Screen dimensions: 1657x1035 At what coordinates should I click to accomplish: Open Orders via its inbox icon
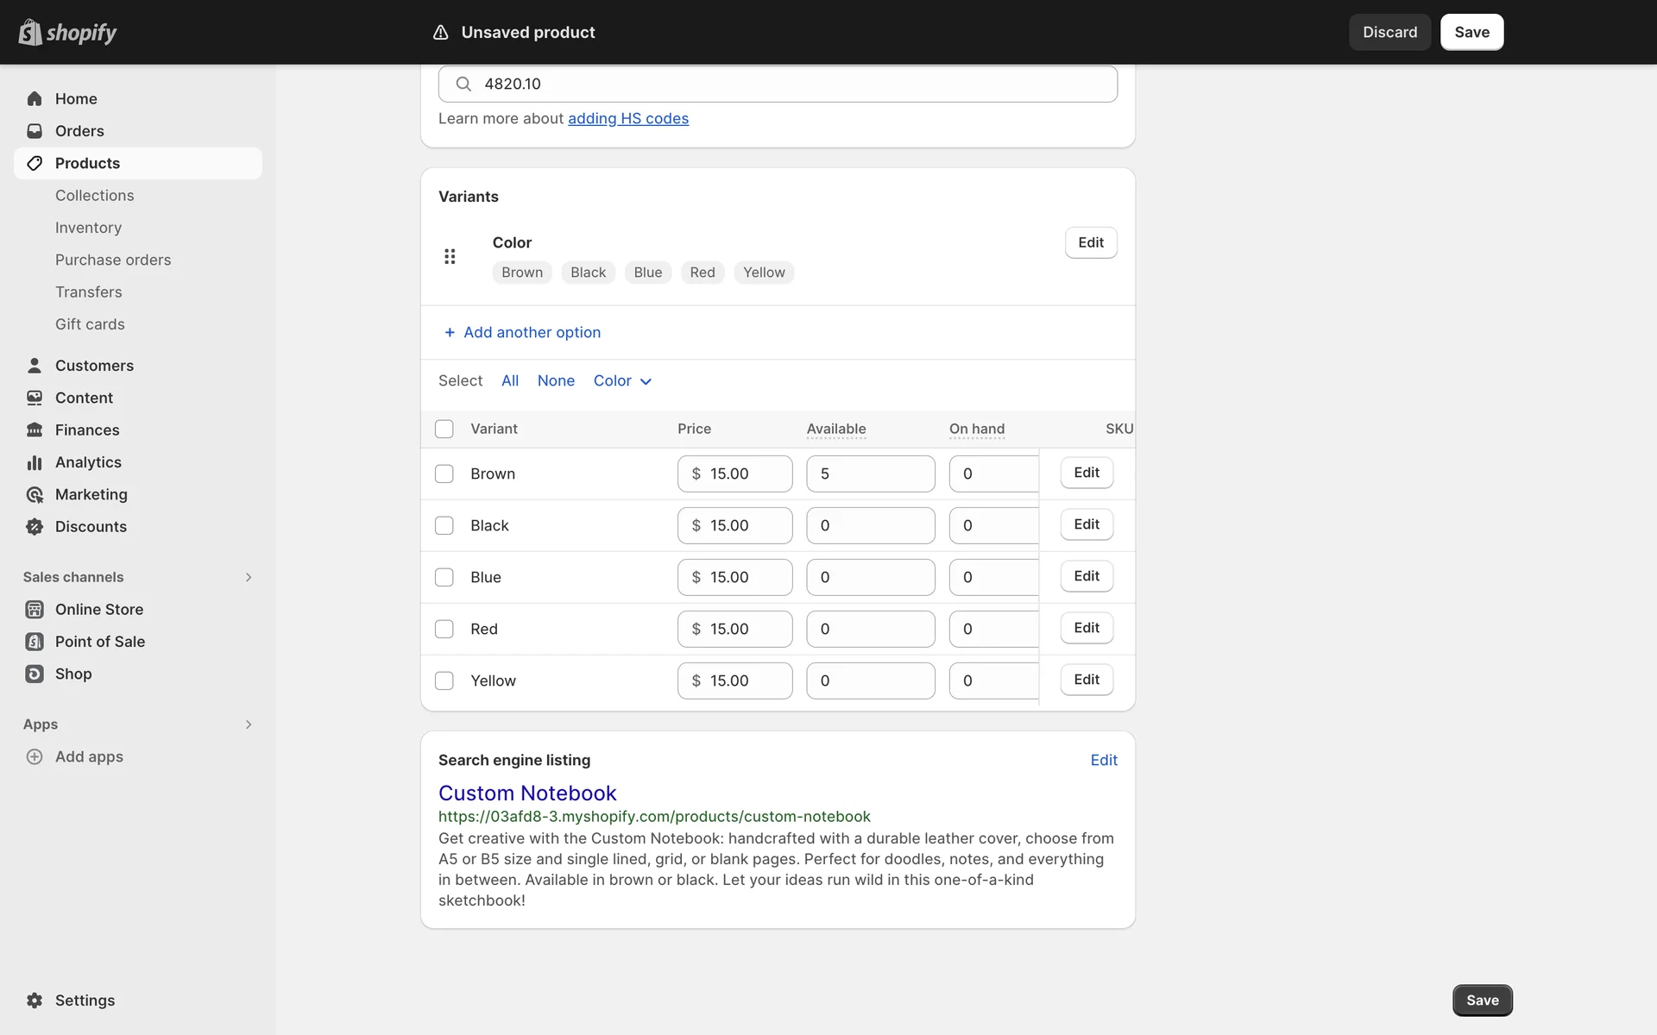pyautogui.click(x=35, y=131)
